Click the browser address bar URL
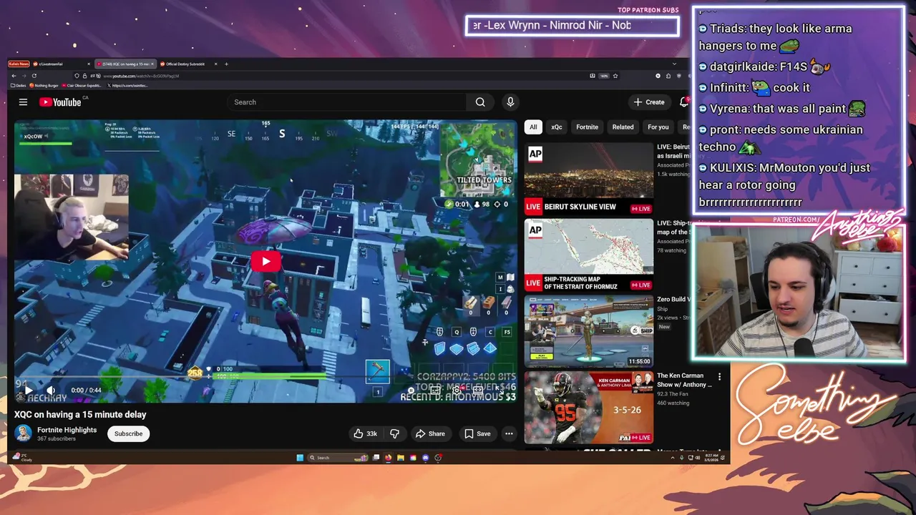Viewport: 916px width, 515px height. click(141, 76)
